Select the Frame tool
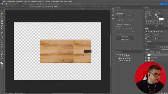Viewport: 168px width, 94px height. (x=2, y=21)
